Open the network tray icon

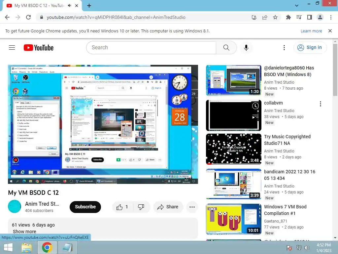pyautogui.click(x=299, y=248)
